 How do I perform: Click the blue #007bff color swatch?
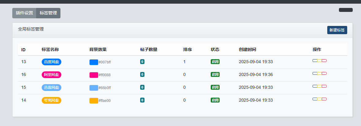click(x=94, y=62)
